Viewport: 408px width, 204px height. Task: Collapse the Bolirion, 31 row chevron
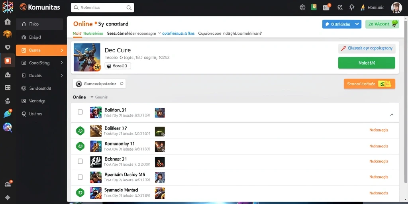tap(391, 115)
